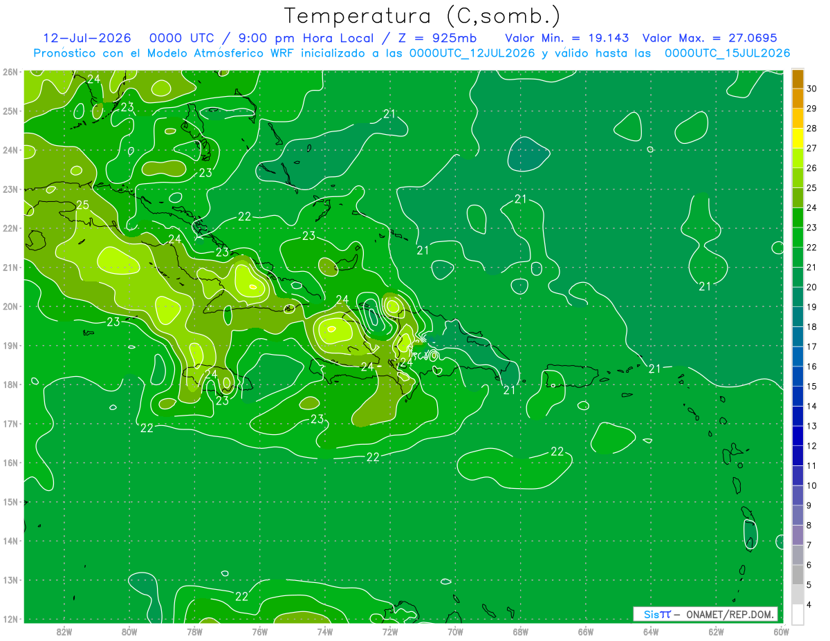The image size is (830, 641).
Task: Click the legend scale value "13"
Action: (812, 426)
